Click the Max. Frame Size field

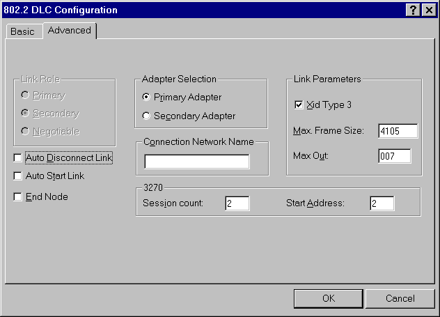pyautogui.click(x=398, y=131)
